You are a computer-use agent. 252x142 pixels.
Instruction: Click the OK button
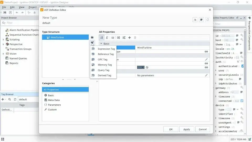coord(171,129)
